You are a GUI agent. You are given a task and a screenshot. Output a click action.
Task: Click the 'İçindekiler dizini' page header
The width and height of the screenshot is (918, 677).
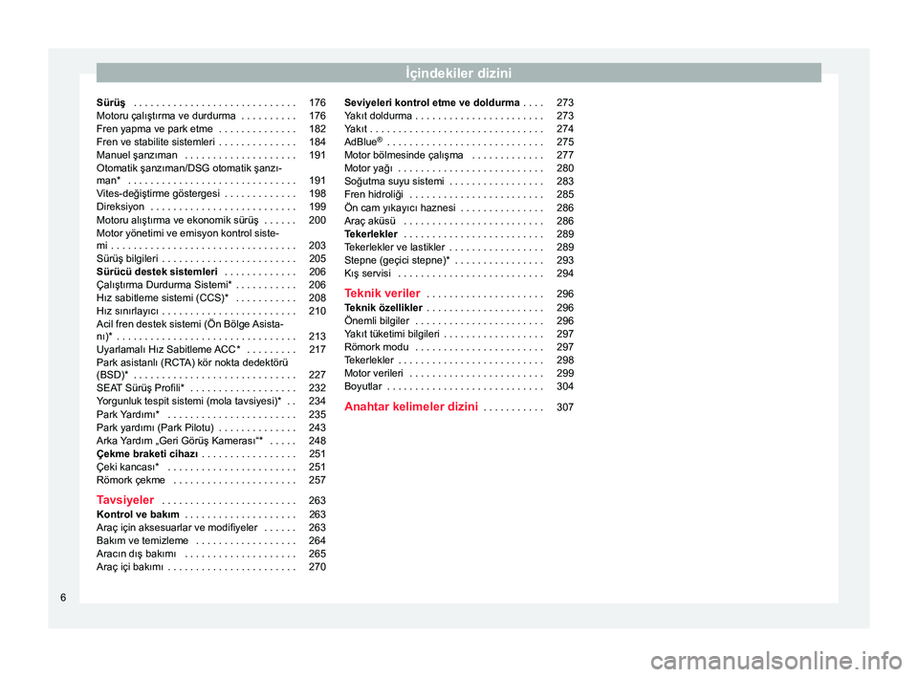click(x=458, y=74)
